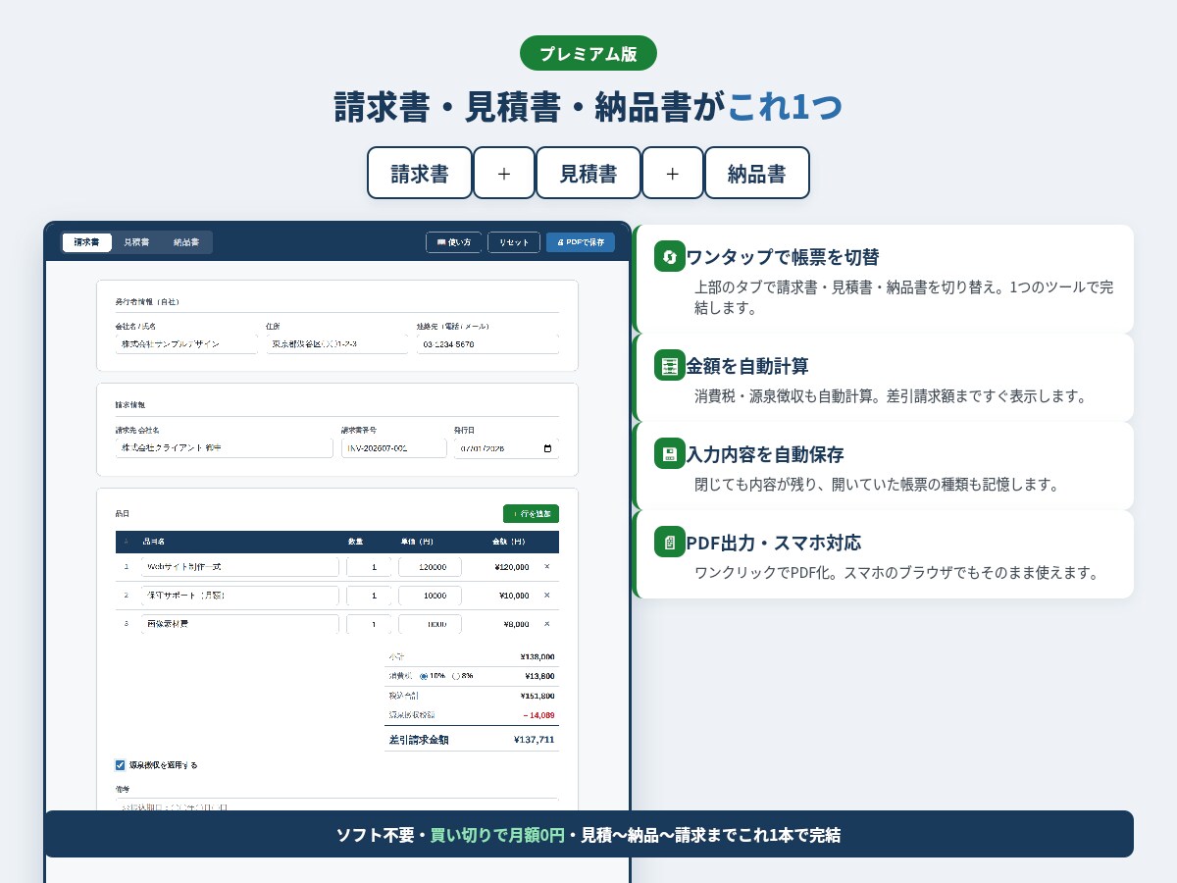Viewport: 1177px width, 883px height.
Task: Switch to the 請求書 tab in the app
Action: click(x=86, y=242)
